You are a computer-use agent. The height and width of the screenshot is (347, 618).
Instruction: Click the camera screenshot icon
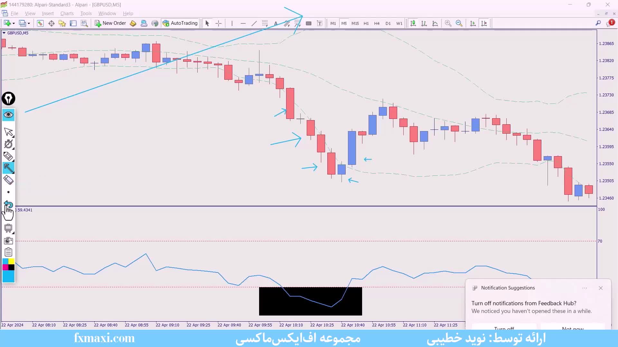click(x=8, y=241)
